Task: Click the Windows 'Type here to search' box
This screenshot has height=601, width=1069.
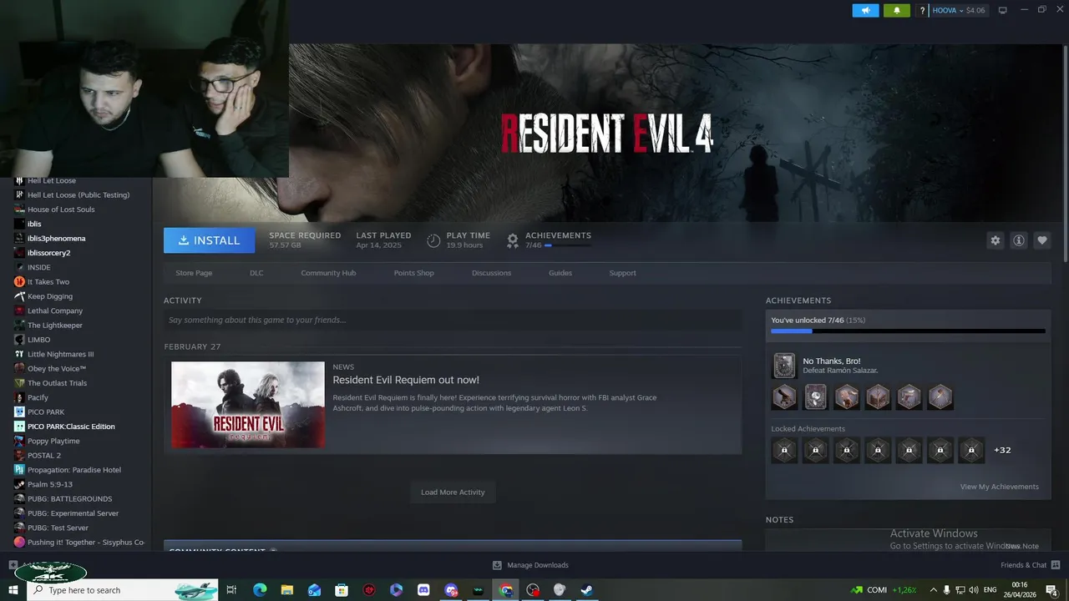Action: pyautogui.click(x=124, y=590)
